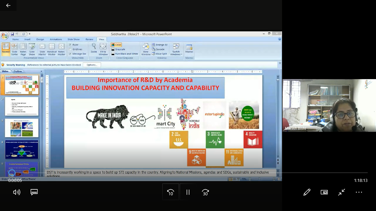
Task: Close the Security Warning message bar
Action: point(280,63)
